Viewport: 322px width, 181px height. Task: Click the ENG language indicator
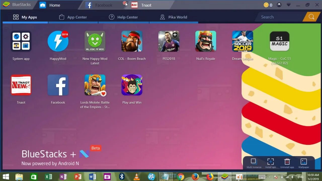[300, 177]
